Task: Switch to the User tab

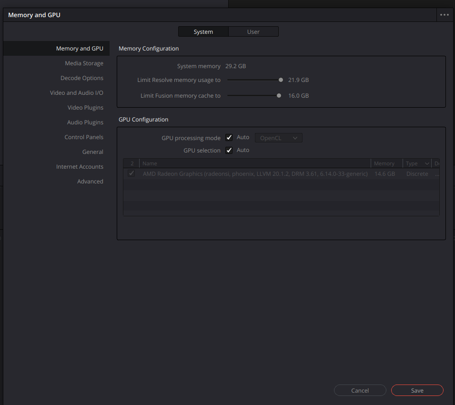Action: (x=253, y=32)
